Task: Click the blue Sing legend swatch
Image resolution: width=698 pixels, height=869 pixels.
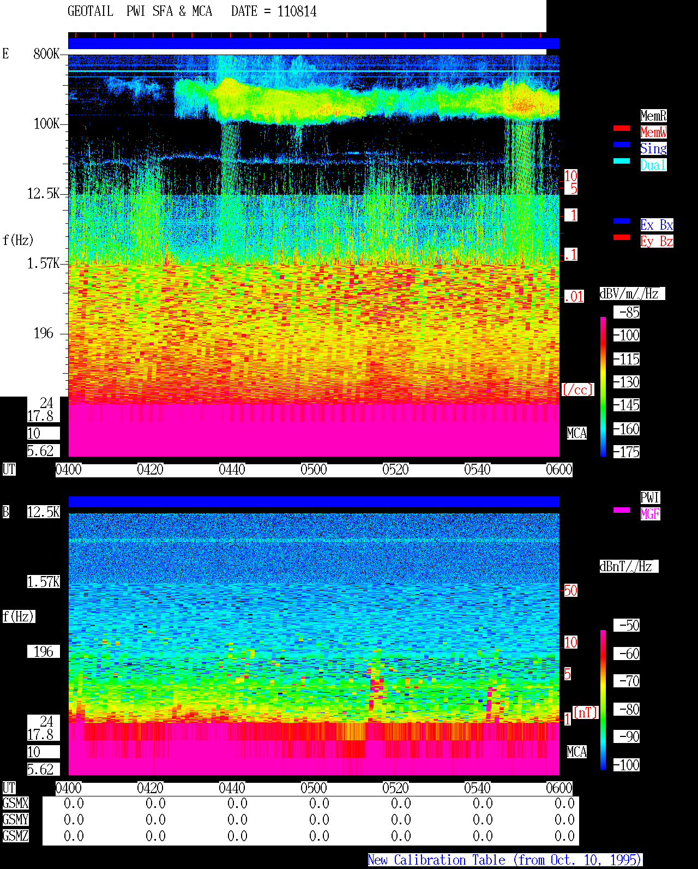Action: click(x=622, y=145)
